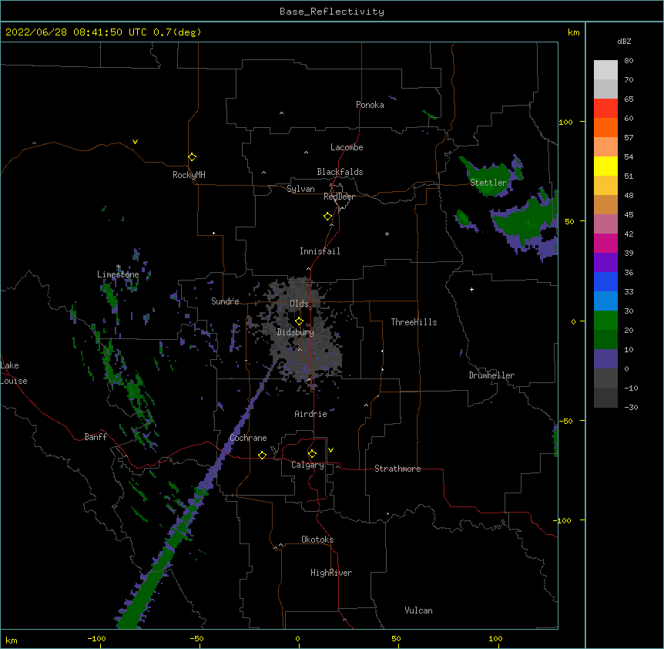Image resolution: width=664 pixels, height=649 pixels.
Task: Click the Base_Reflectivity title
Action: (x=332, y=12)
